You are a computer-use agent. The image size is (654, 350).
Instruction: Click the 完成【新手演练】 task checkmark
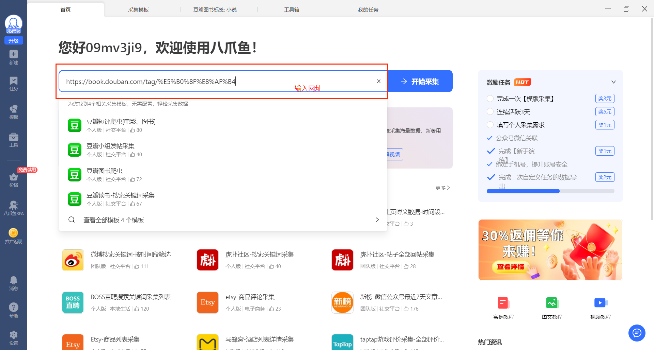(491, 151)
